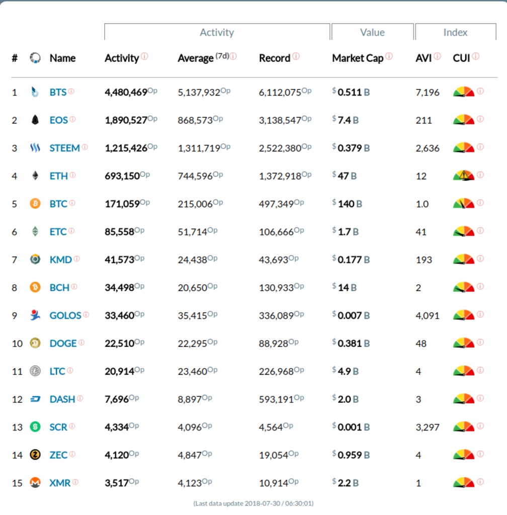Click the ETH coin logo icon
Screen dimensions: 507x515
[35, 176]
